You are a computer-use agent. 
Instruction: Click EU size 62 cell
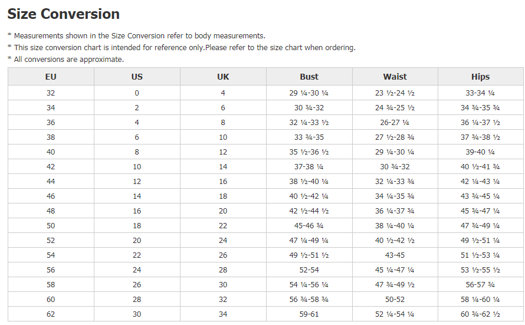coord(51,314)
